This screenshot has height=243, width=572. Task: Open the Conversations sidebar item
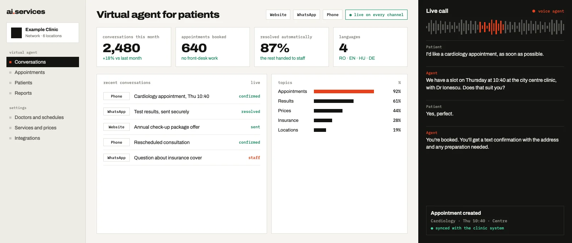point(43,62)
